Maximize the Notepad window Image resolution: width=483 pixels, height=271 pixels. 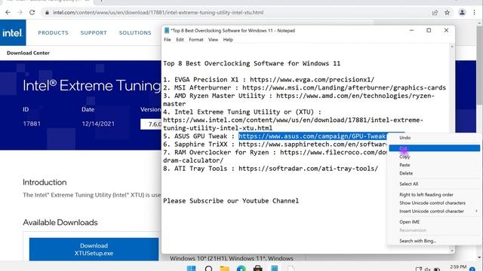coord(429,30)
